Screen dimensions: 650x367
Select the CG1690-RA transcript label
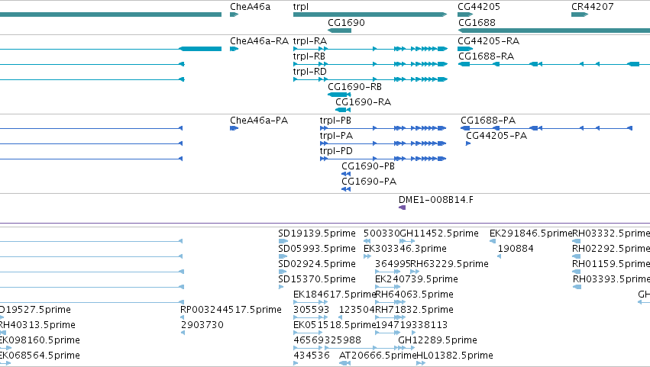[363, 102]
